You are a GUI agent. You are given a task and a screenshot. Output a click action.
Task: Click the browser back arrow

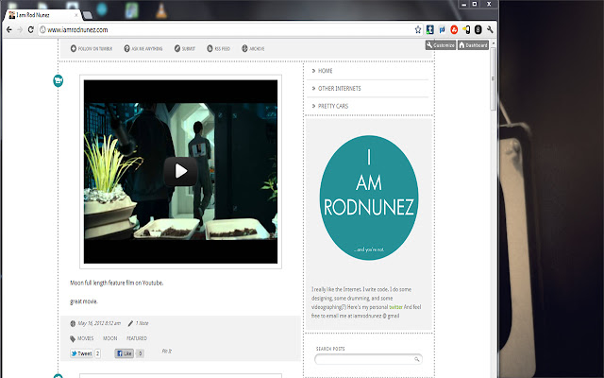[8, 30]
